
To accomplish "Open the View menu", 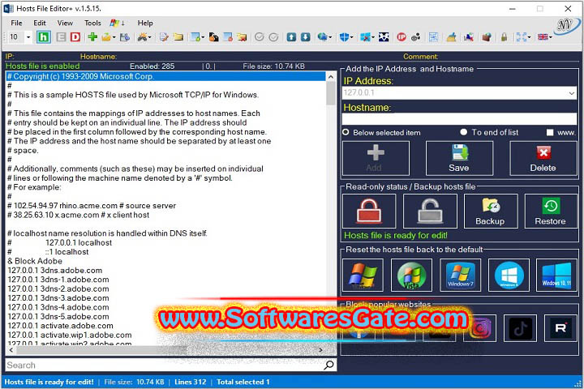I will 65,23.
